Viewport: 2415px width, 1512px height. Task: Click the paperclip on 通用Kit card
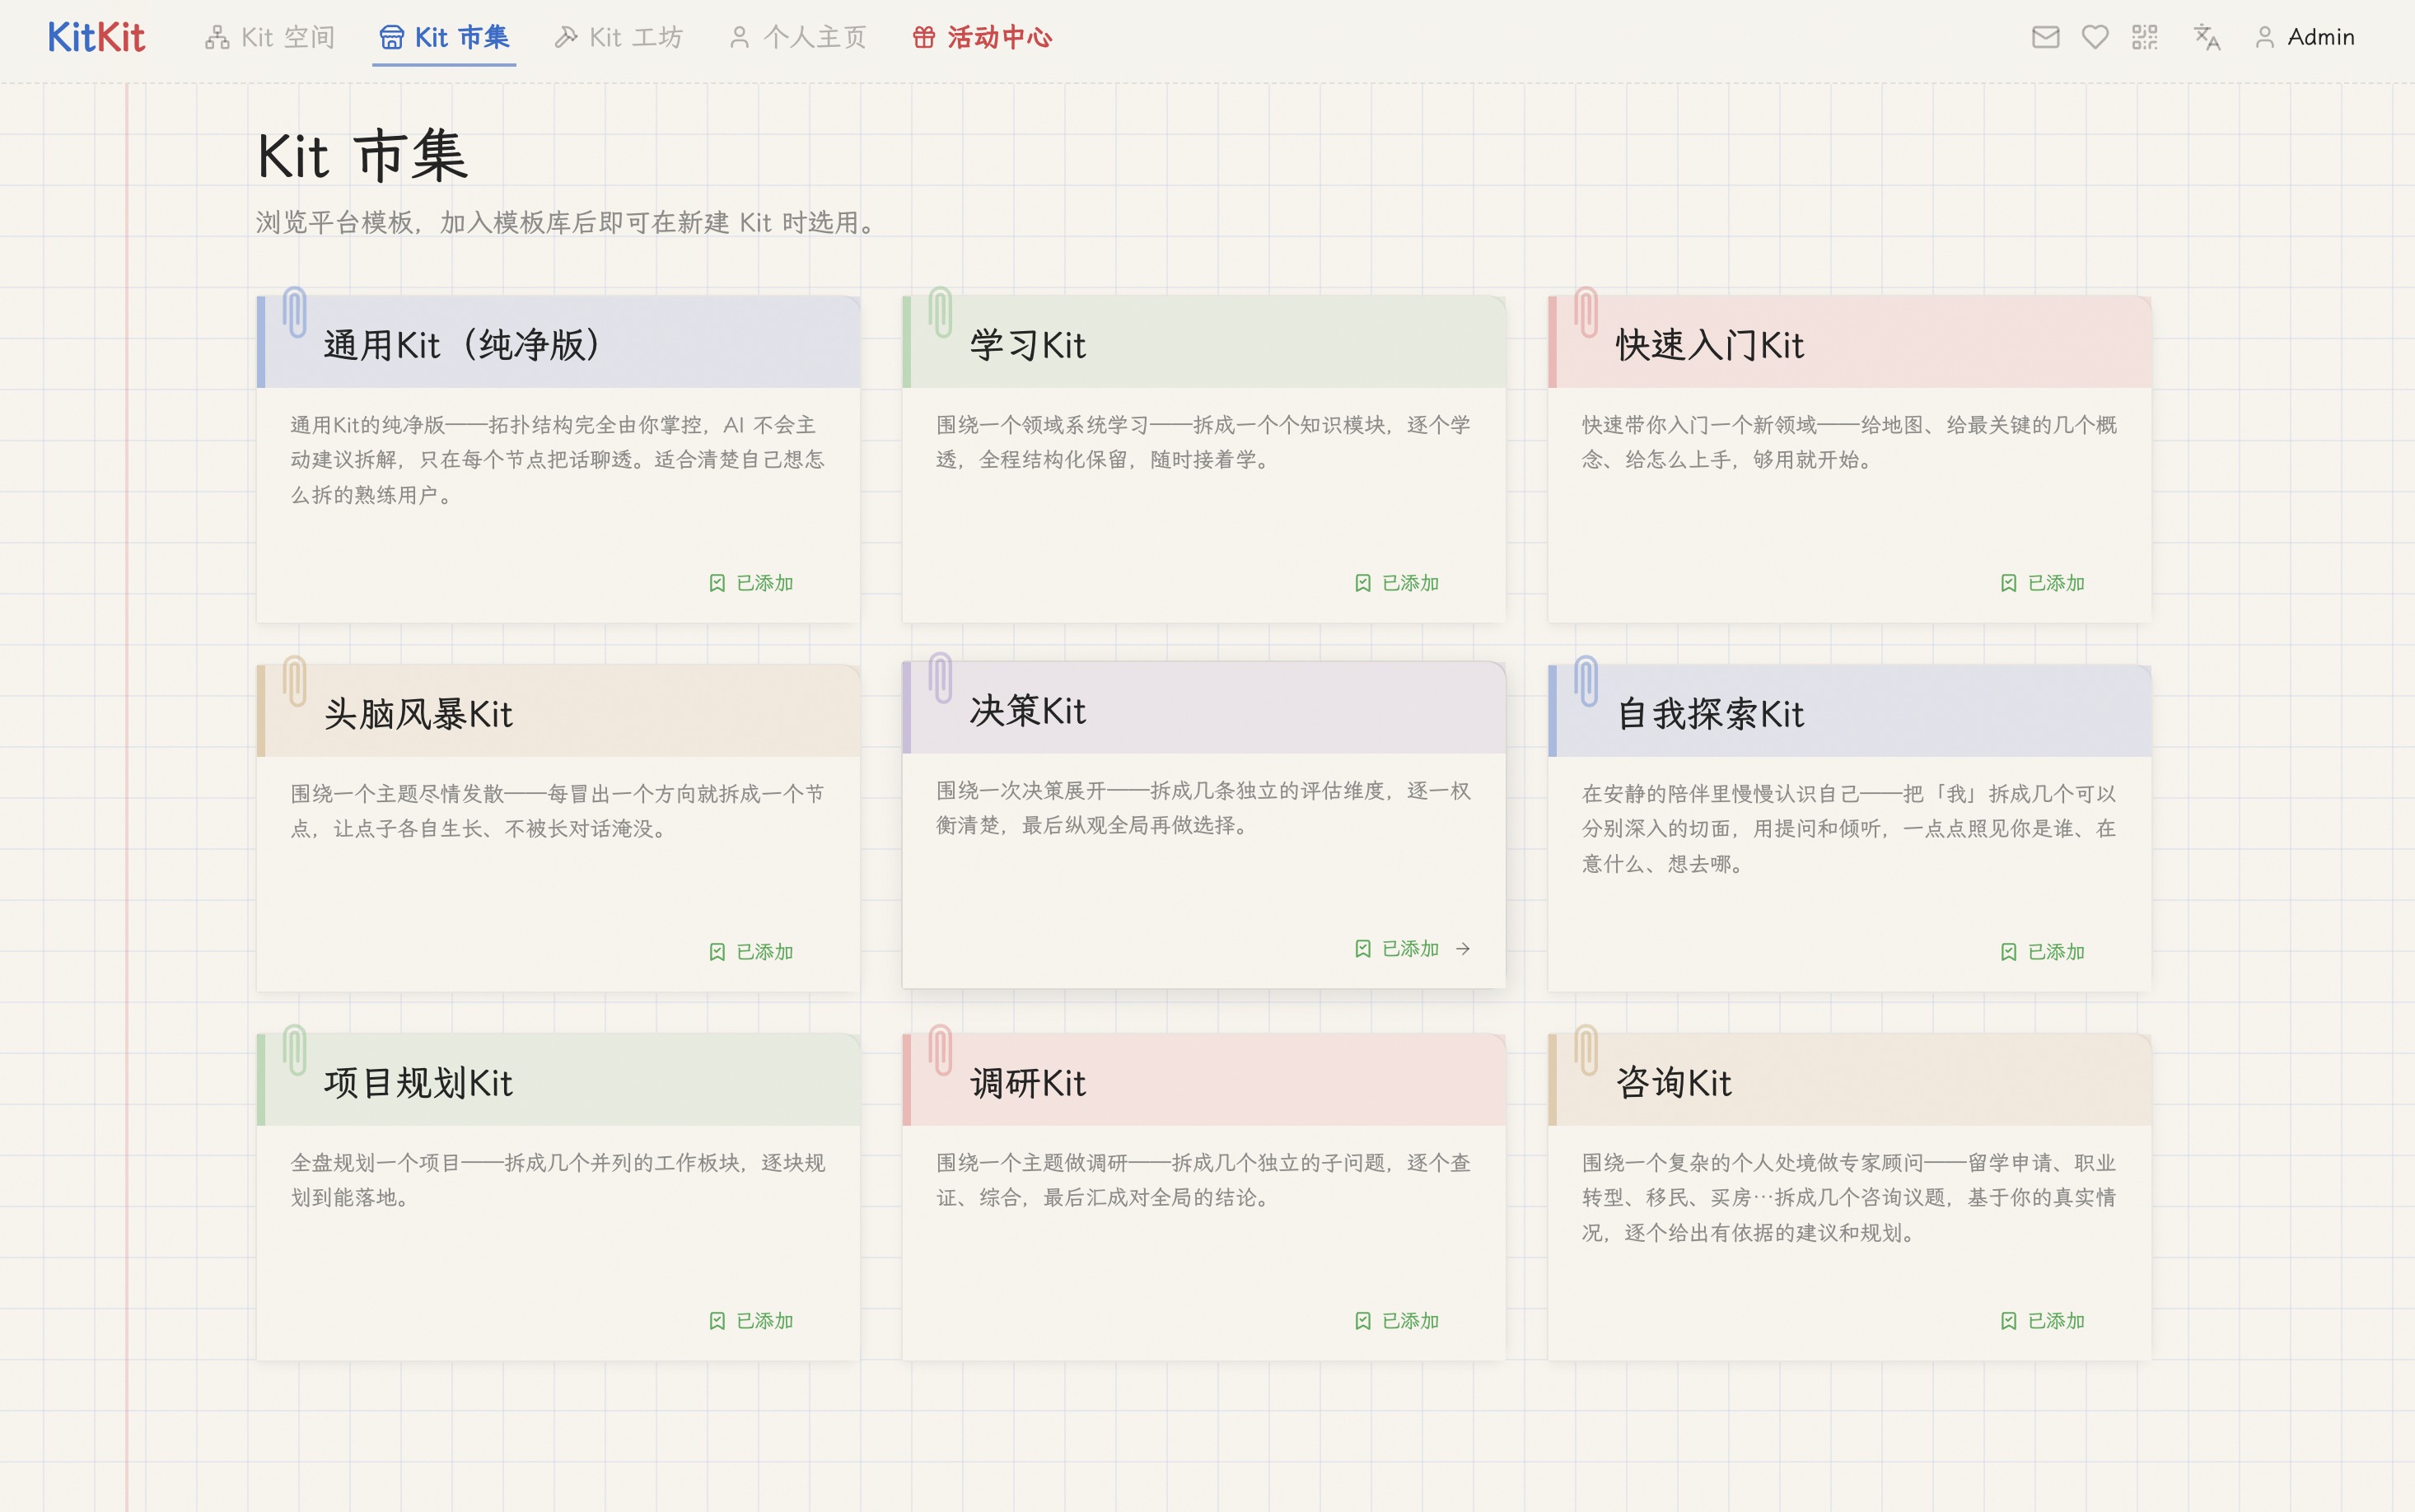click(294, 313)
